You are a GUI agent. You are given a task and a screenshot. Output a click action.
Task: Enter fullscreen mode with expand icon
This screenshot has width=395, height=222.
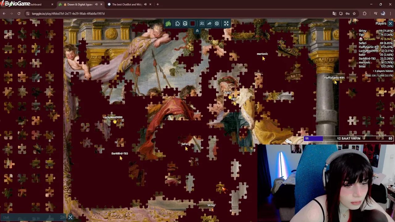[226, 24]
